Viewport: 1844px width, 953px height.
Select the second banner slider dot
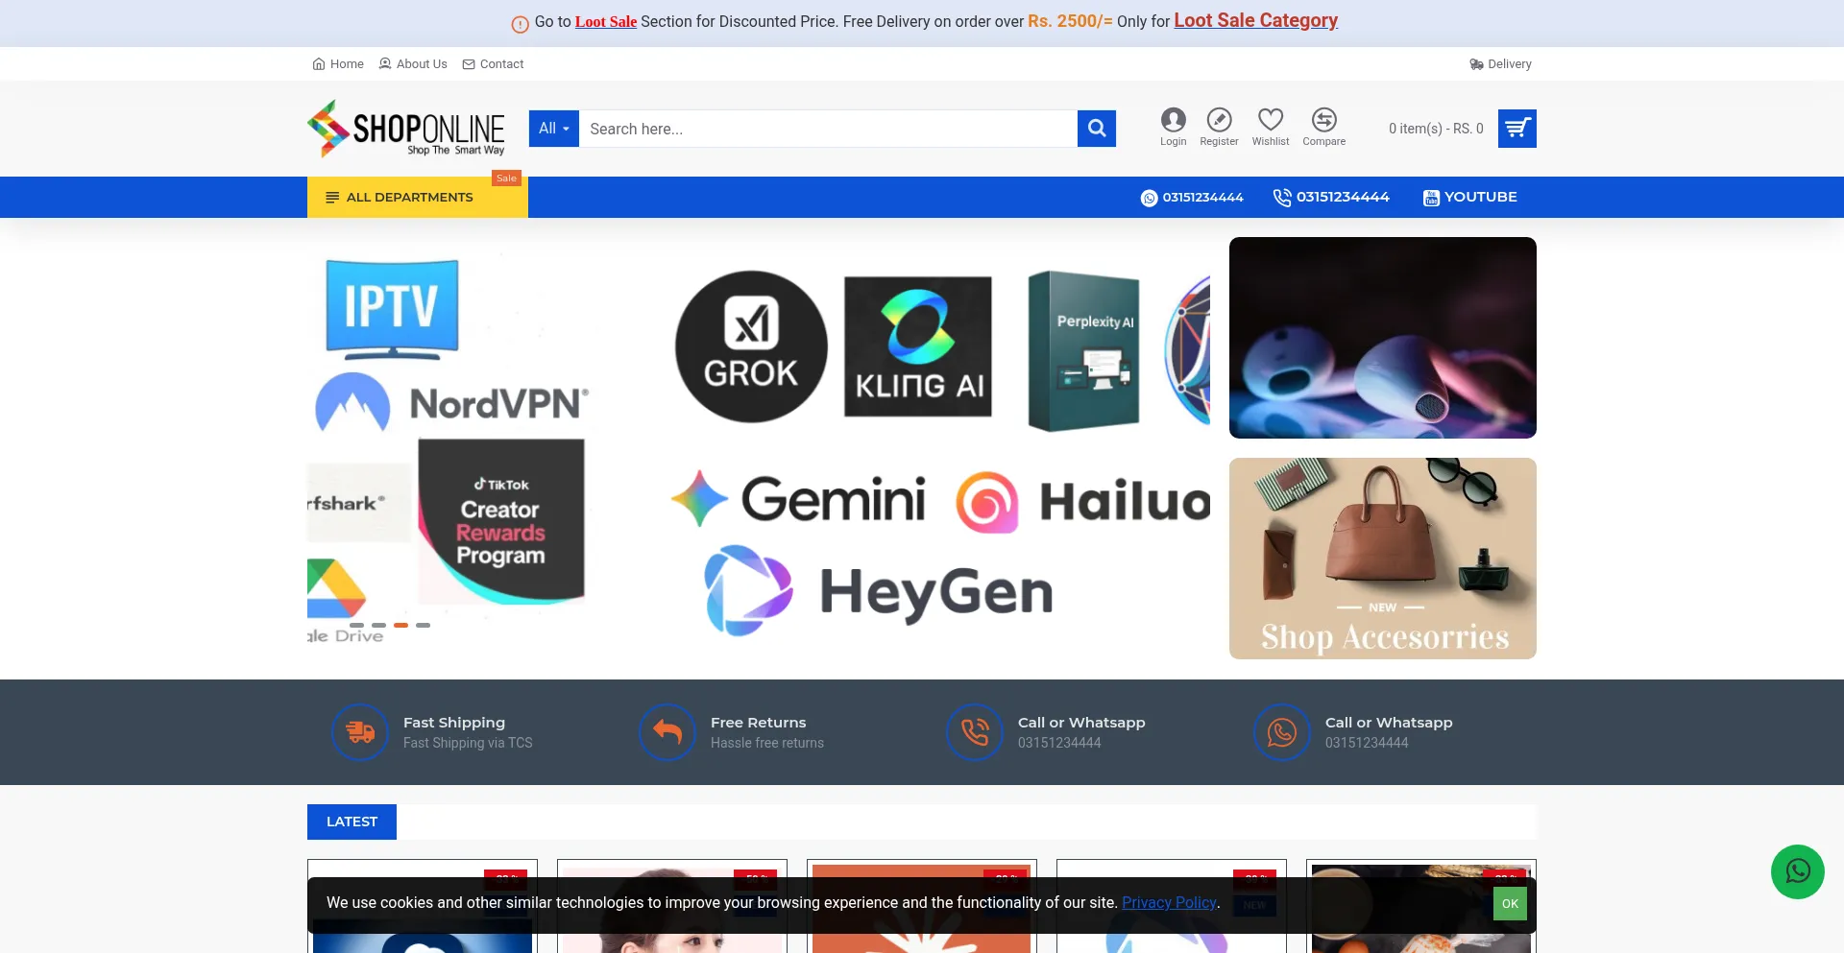coord(378,625)
